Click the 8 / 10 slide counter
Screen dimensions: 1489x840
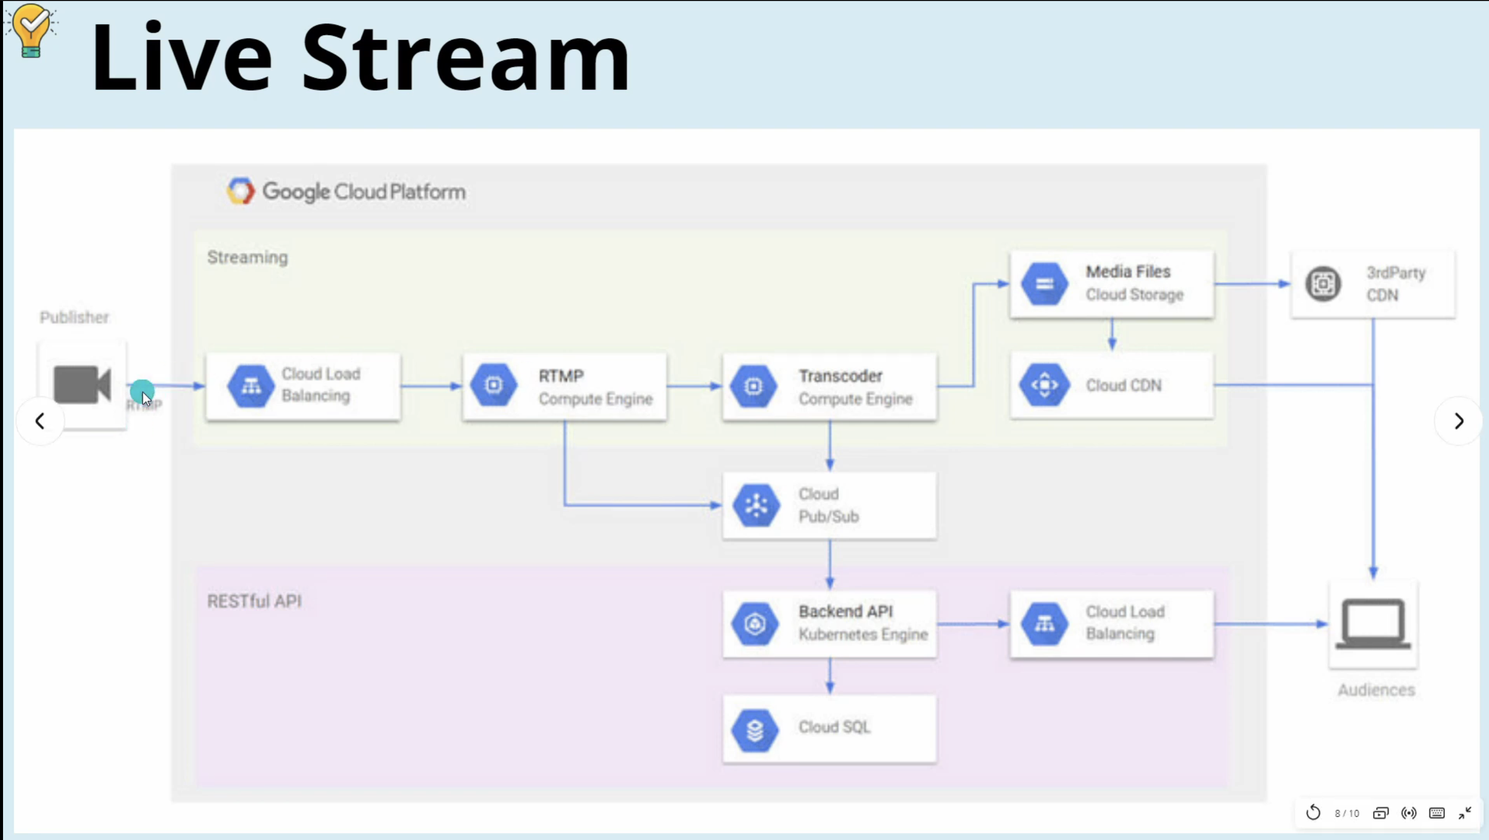(1347, 813)
